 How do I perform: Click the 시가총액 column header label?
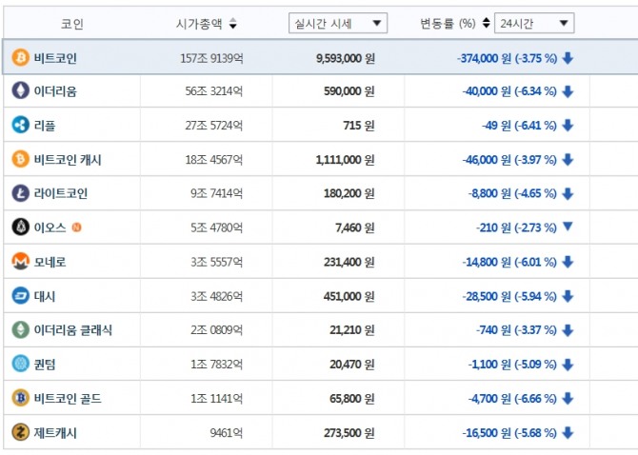click(x=200, y=23)
